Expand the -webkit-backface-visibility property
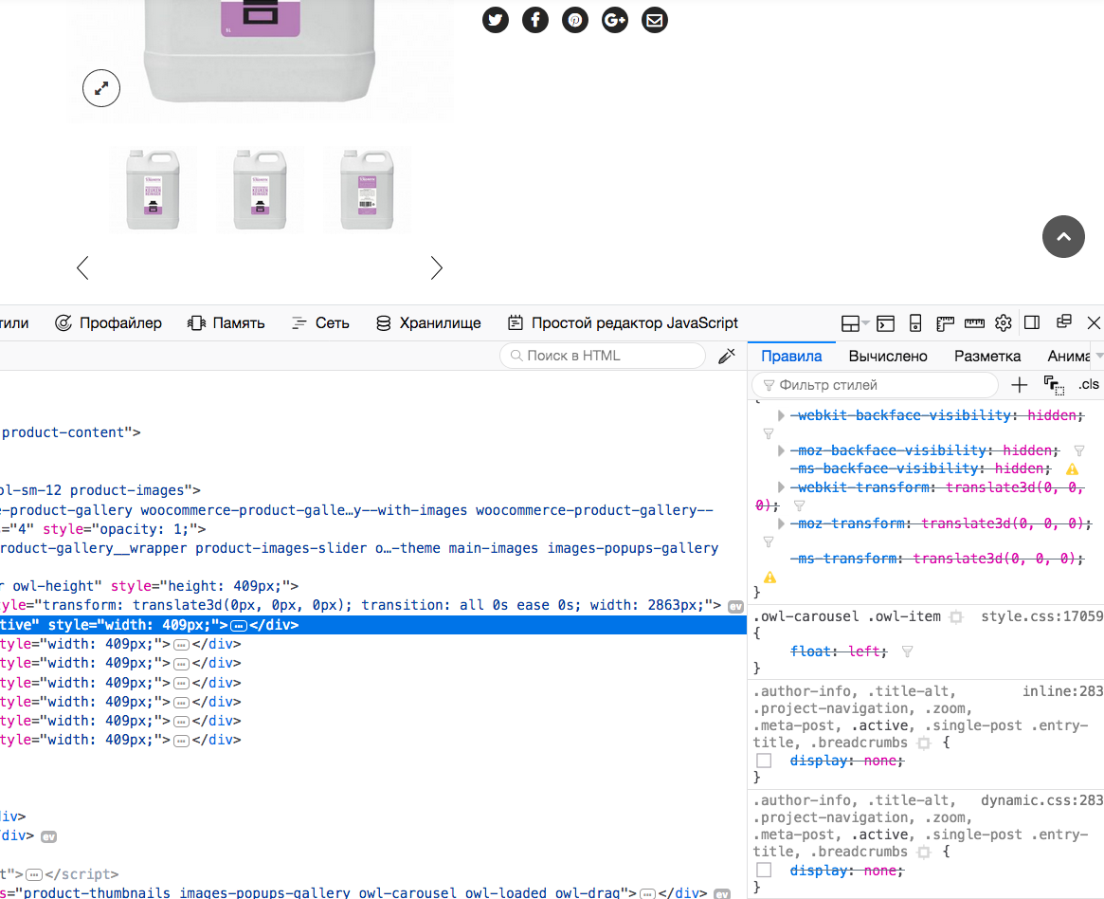The width and height of the screenshot is (1104, 899). (x=781, y=415)
